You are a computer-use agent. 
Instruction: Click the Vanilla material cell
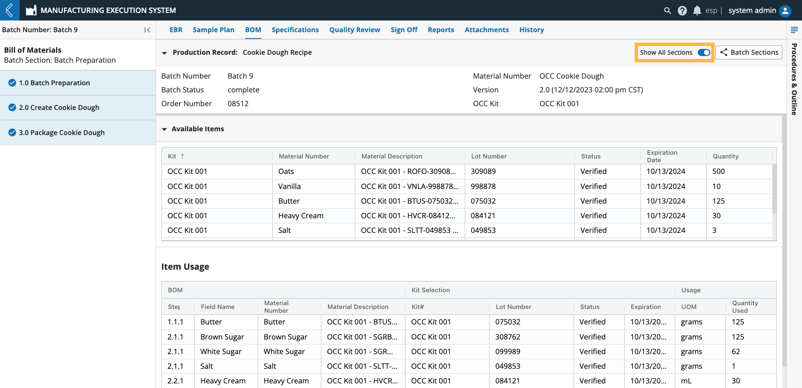pos(313,186)
